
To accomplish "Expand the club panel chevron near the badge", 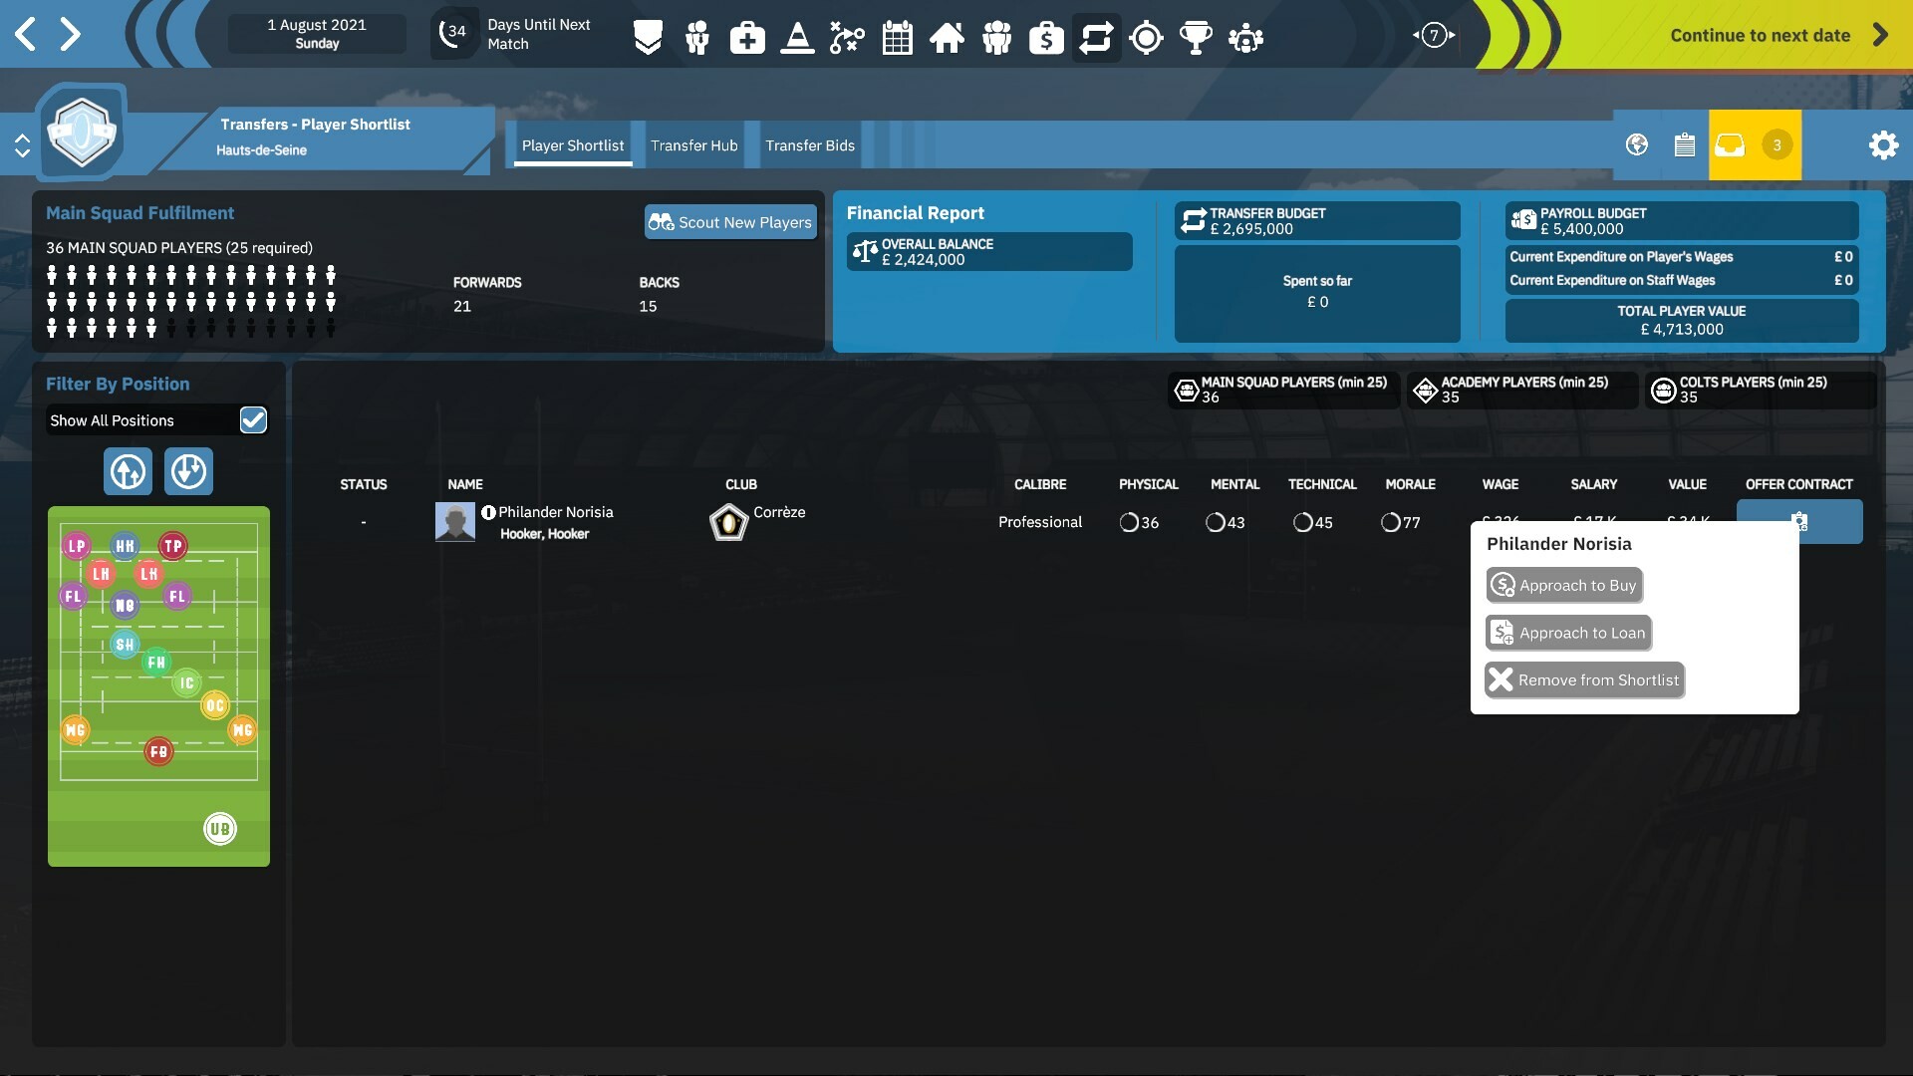I will click(23, 144).
